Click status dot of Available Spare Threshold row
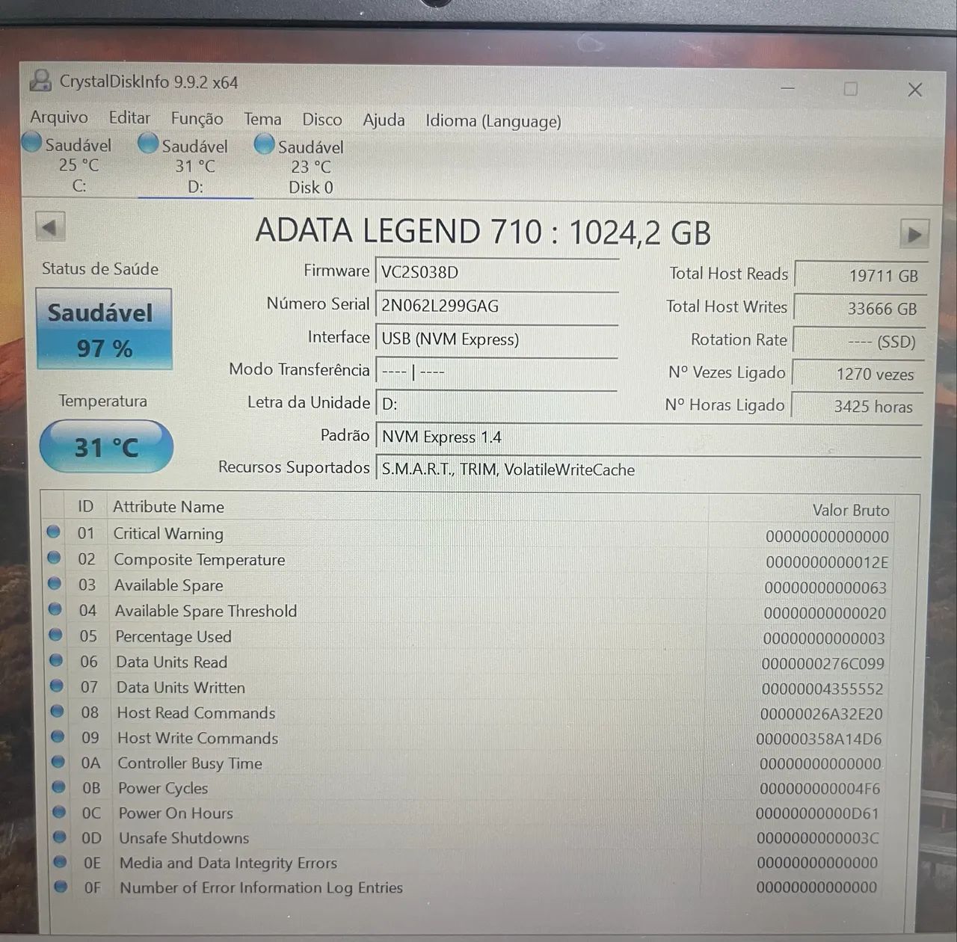The height and width of the screenshot is (942, 957). (x=55, y=609)
